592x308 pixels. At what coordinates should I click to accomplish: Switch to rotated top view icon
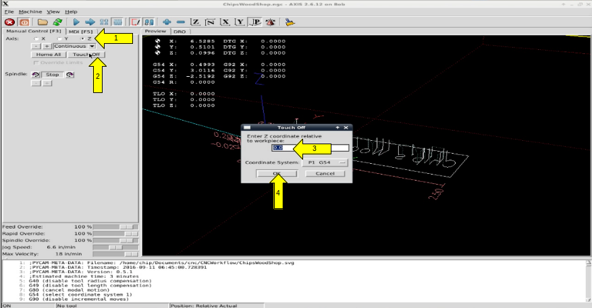pyautogui.click(x=210, y=22)
